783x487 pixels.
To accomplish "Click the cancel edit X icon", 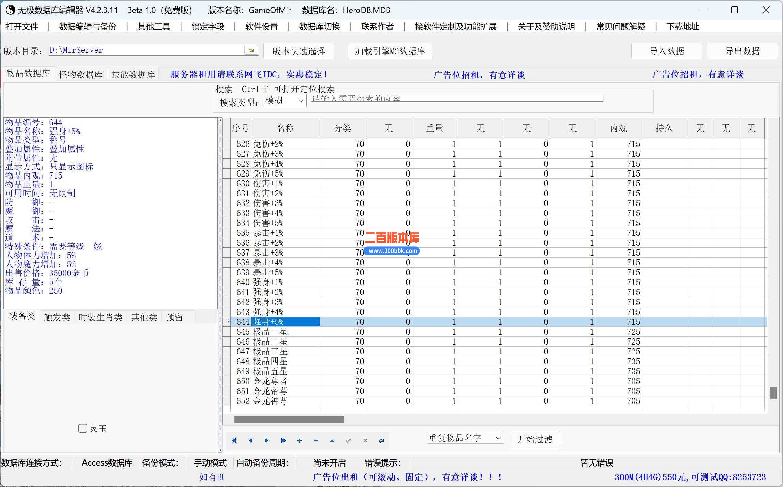I will (365, 440).
